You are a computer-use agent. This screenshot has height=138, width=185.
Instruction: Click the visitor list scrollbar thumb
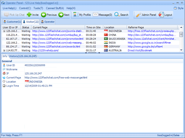(181, 34)
